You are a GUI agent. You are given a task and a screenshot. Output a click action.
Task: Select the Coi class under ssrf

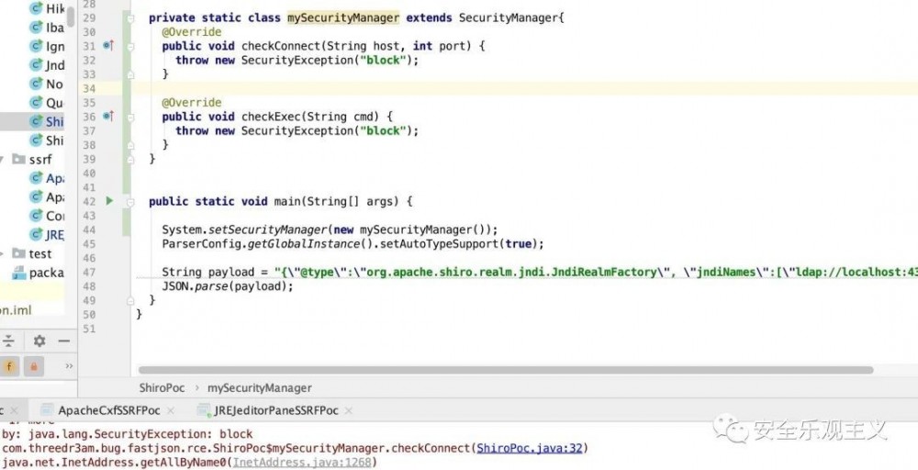[47, 216]
